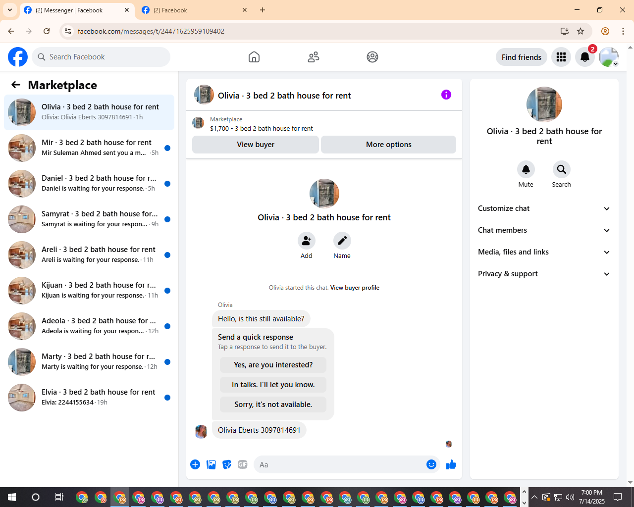Click install app icon in address bar

565,31
